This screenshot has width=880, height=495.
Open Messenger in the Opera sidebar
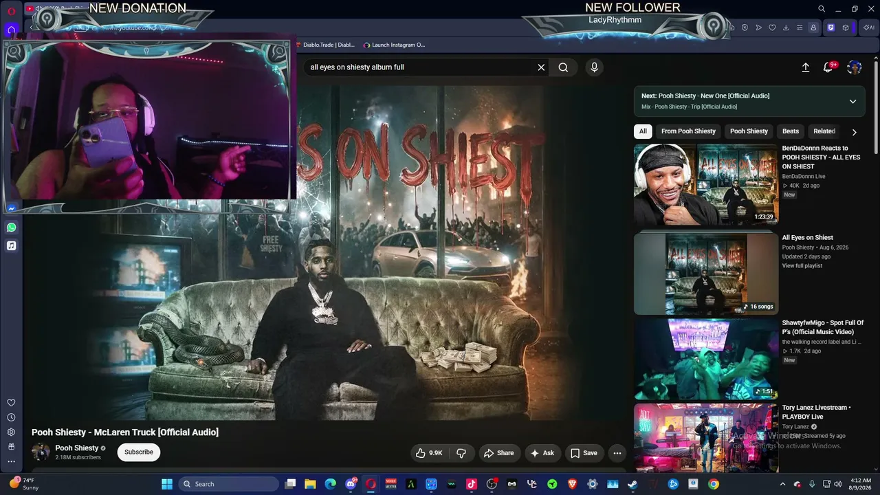click(x=11, y=208)
